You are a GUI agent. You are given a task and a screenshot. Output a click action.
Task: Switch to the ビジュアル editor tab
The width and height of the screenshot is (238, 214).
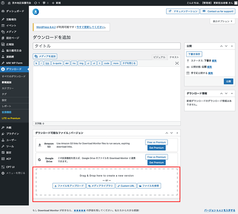tap(159, 57)
